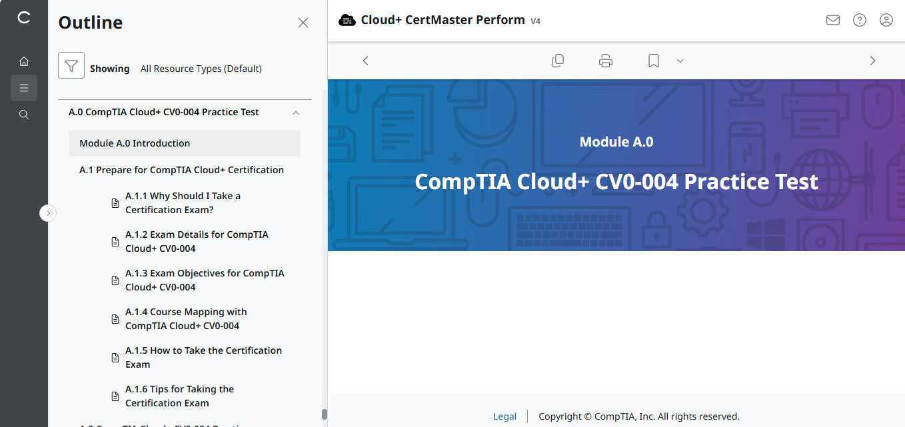The height and width of the screenshot is (427, 905).
Task: Click the Legal link in the footer
Action: coord(504,416)
